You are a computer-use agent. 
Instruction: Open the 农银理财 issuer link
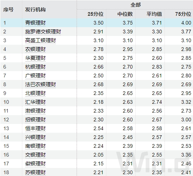(x=35, y=49)
